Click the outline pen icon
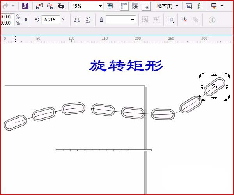Screen dimensions: 234x195 (101, 19)
